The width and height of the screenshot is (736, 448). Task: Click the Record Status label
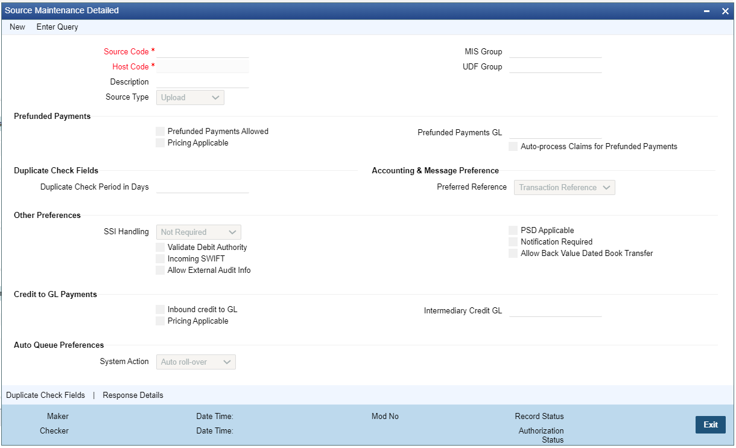[539, 416]
